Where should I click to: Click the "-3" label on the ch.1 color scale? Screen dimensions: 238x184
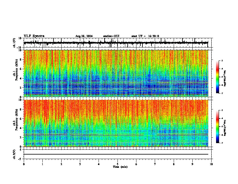(221, 60)
